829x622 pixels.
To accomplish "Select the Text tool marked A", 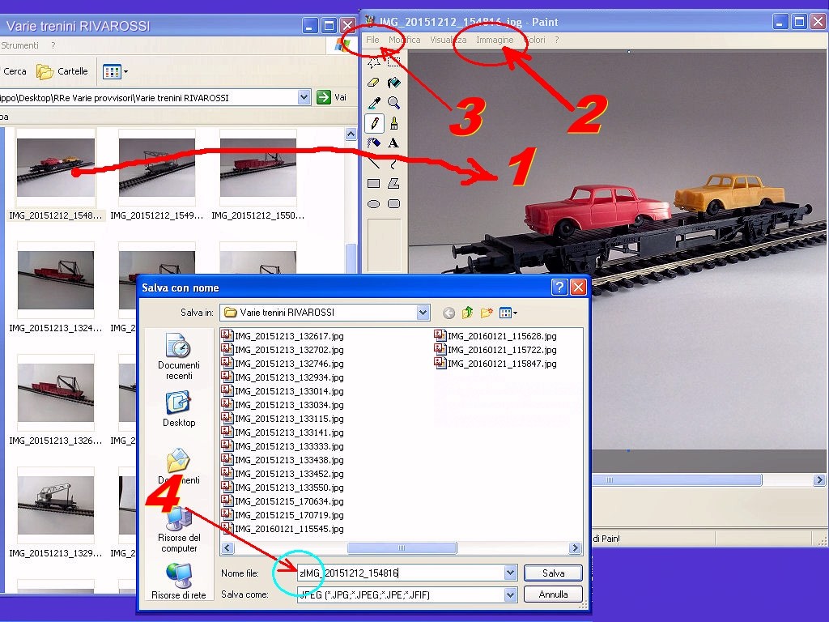I will (393, 143).
